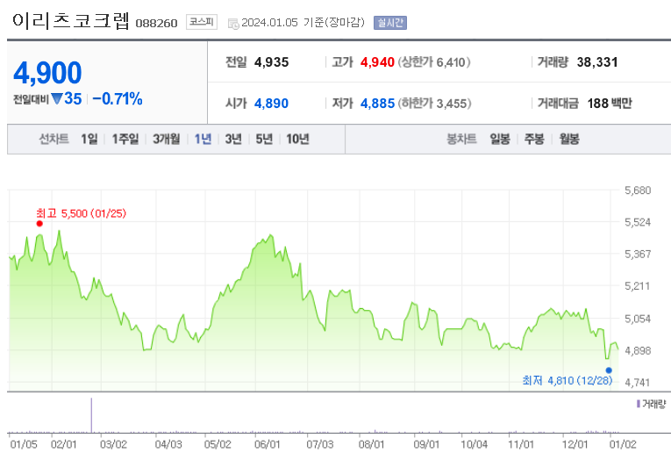
Task: Click the blue 최저 4,810 marker dot
Action: (609, 370)
